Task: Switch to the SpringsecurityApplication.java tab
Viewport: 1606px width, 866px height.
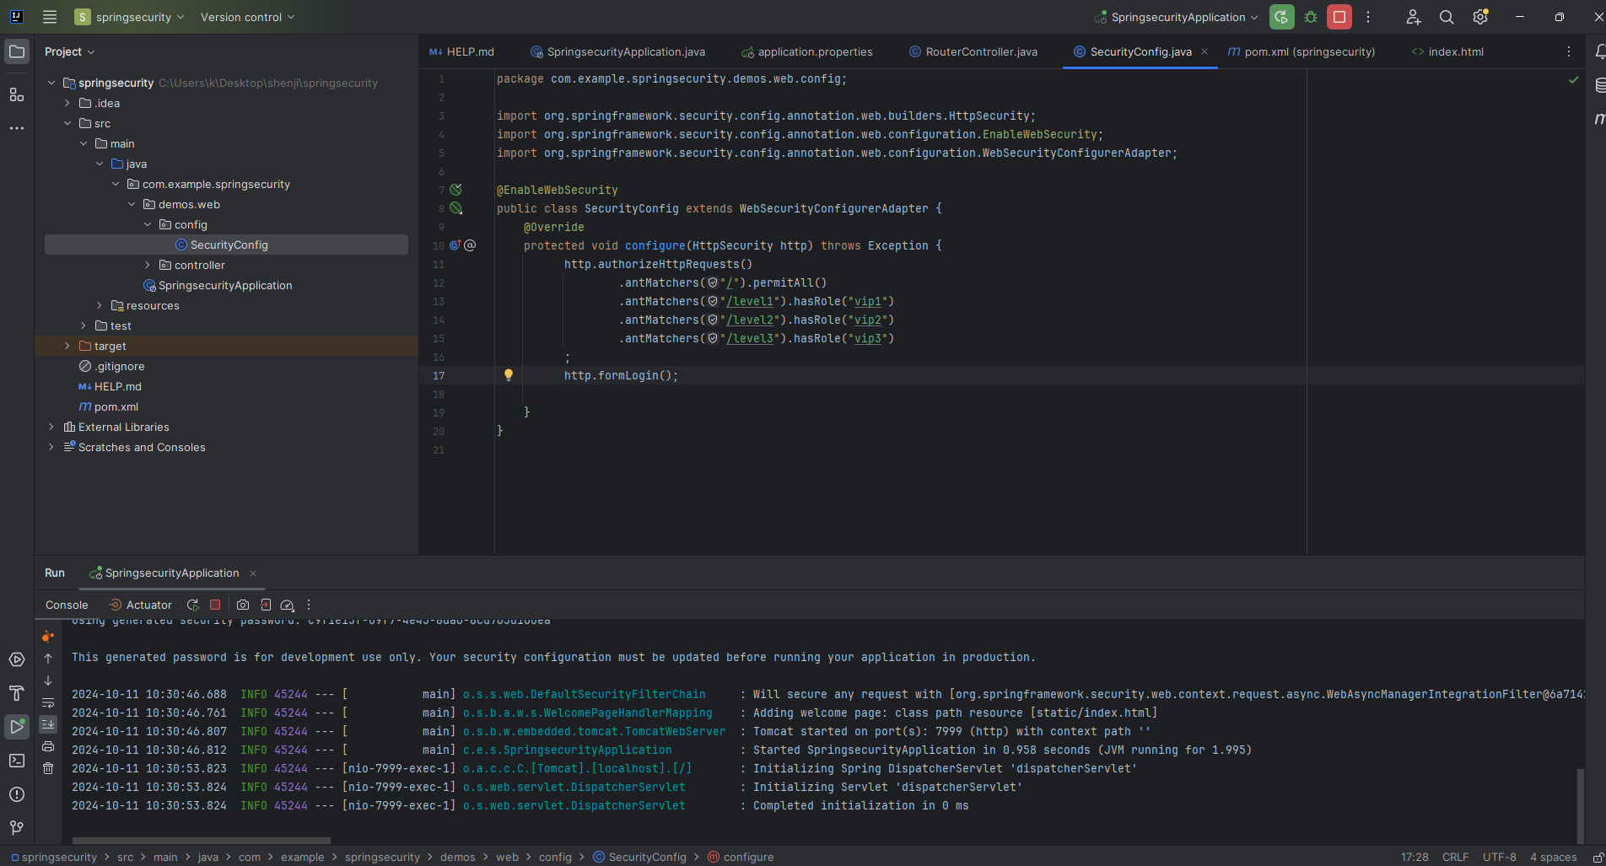Action: 617,51
